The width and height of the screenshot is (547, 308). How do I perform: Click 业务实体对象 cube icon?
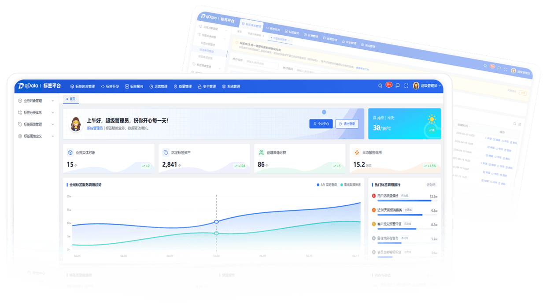point(70,152)
